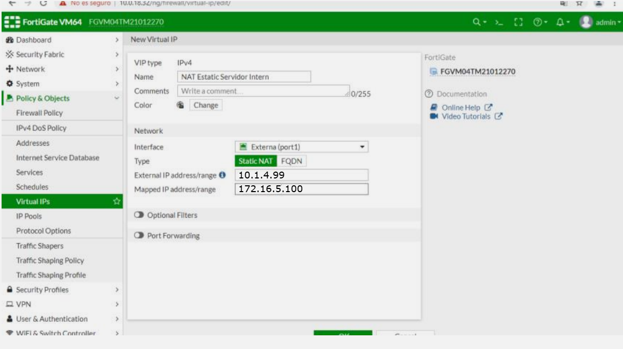Collapse the Policy & Objects menu

coord(62,98)
